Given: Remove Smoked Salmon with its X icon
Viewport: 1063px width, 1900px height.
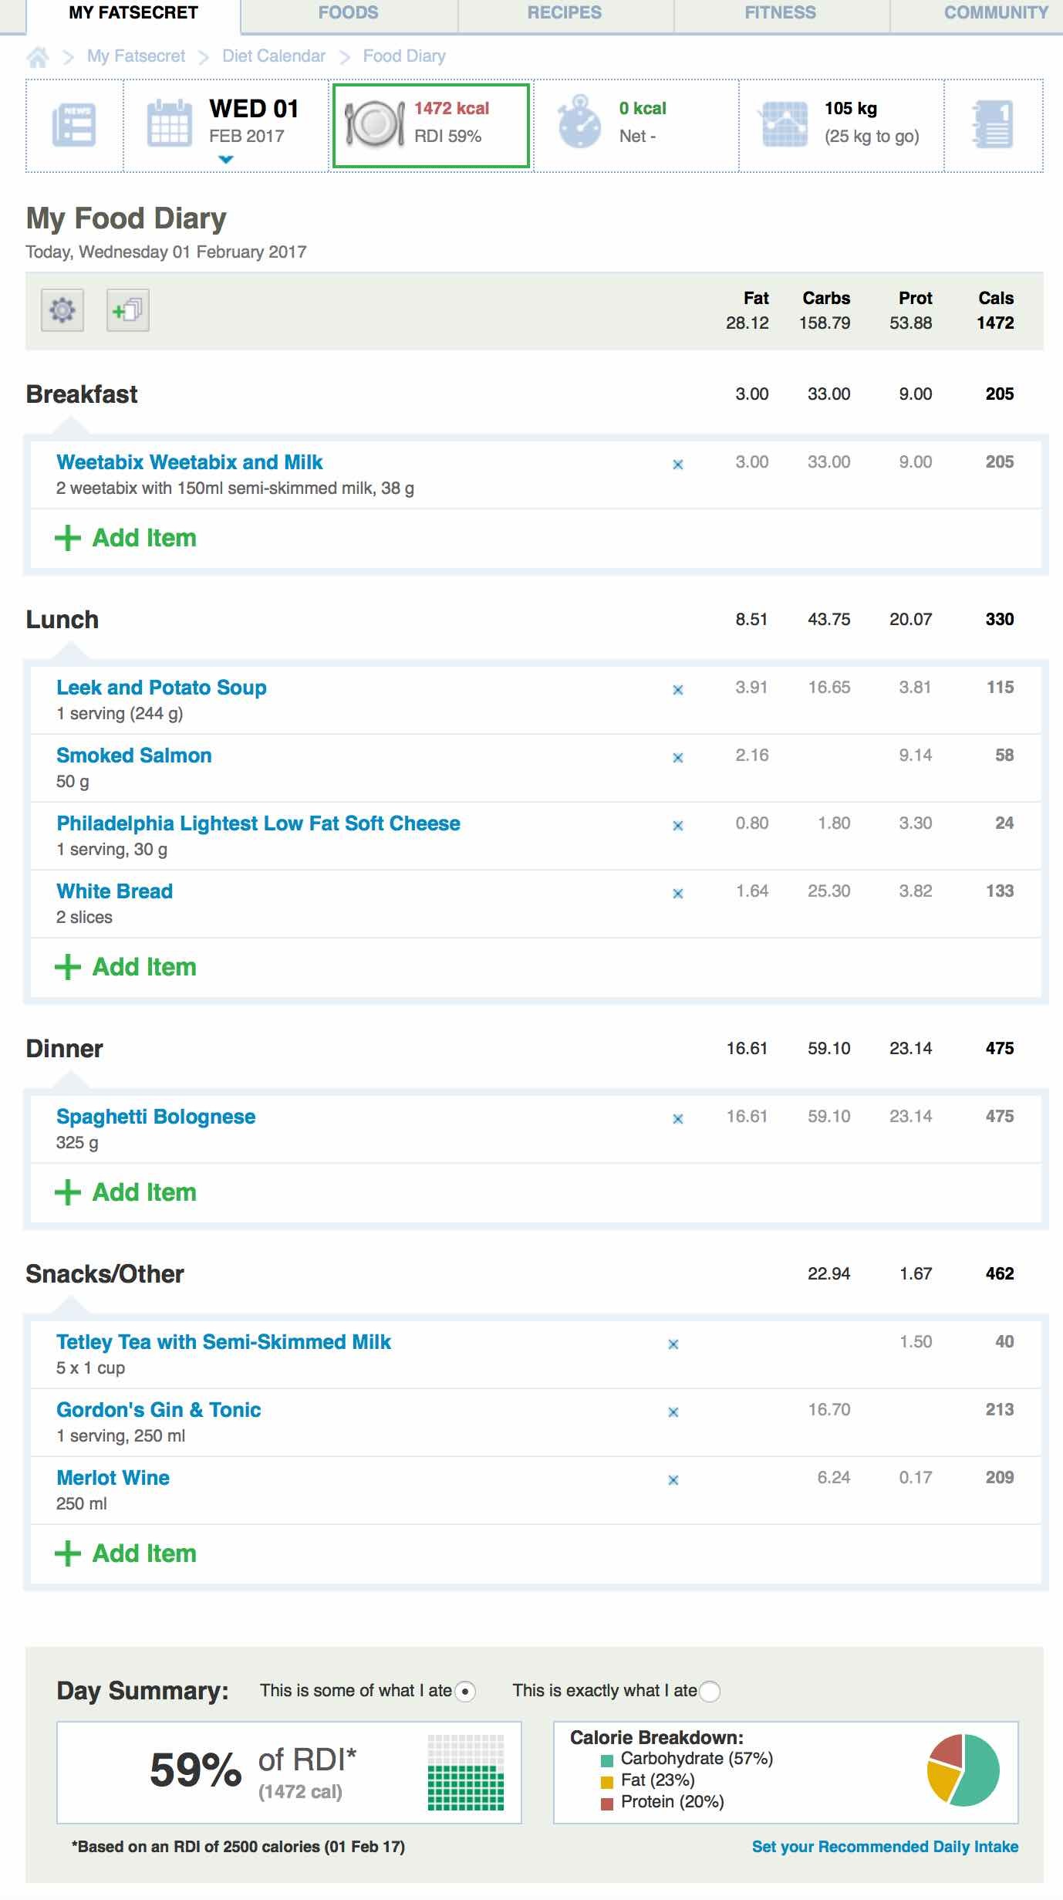Looking at the screenshot, I should 678,758.
